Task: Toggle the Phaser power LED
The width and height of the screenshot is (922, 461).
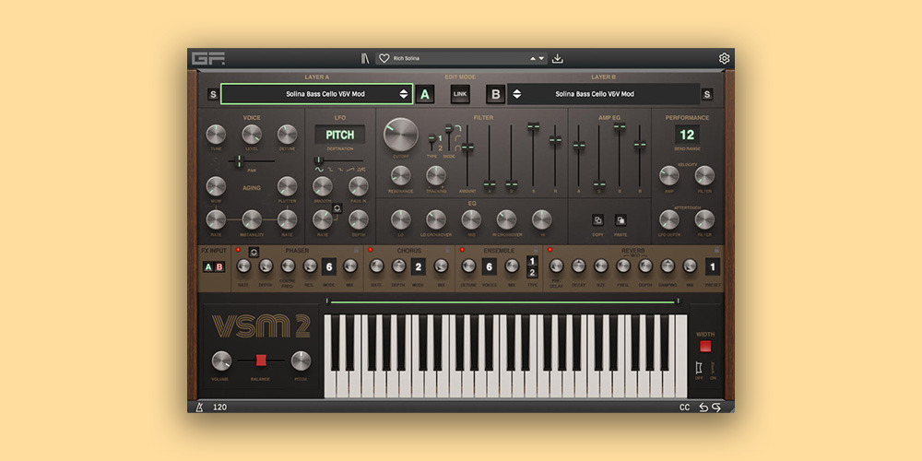Action: pos(238,250)
